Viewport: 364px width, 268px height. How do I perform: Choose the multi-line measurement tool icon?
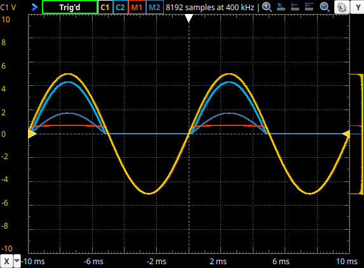[309, 7]
